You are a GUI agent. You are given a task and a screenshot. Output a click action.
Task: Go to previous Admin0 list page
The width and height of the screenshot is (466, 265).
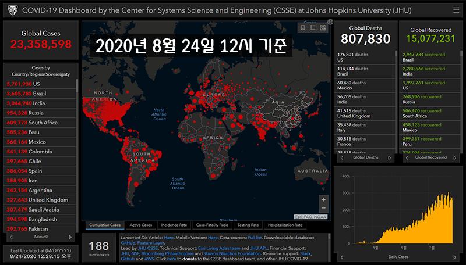coord(11,237)
